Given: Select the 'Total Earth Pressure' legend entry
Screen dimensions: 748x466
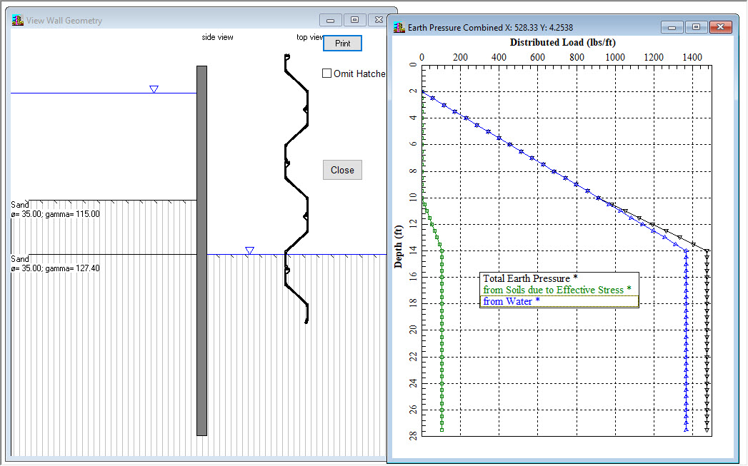Looking at the screenshot, I should [x=530, y=278].
